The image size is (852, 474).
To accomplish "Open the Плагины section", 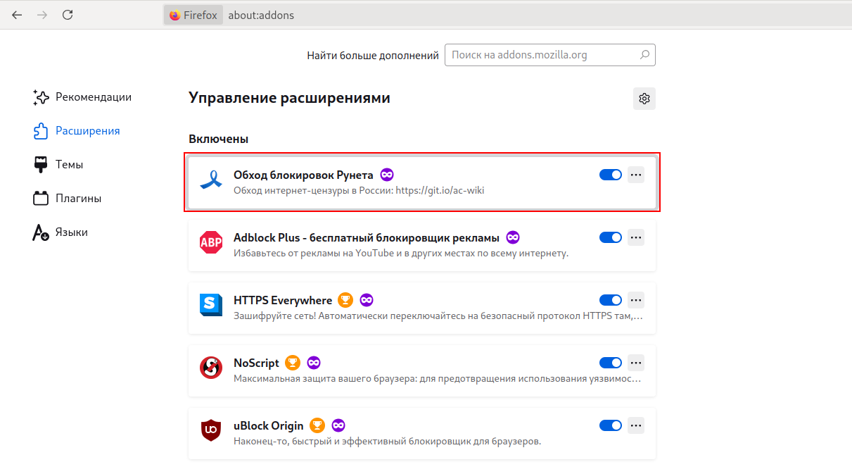I will click(x=78, y=198).
